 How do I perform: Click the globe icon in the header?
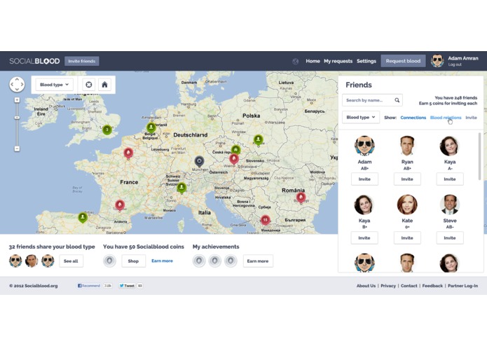(x=296, y=61)
